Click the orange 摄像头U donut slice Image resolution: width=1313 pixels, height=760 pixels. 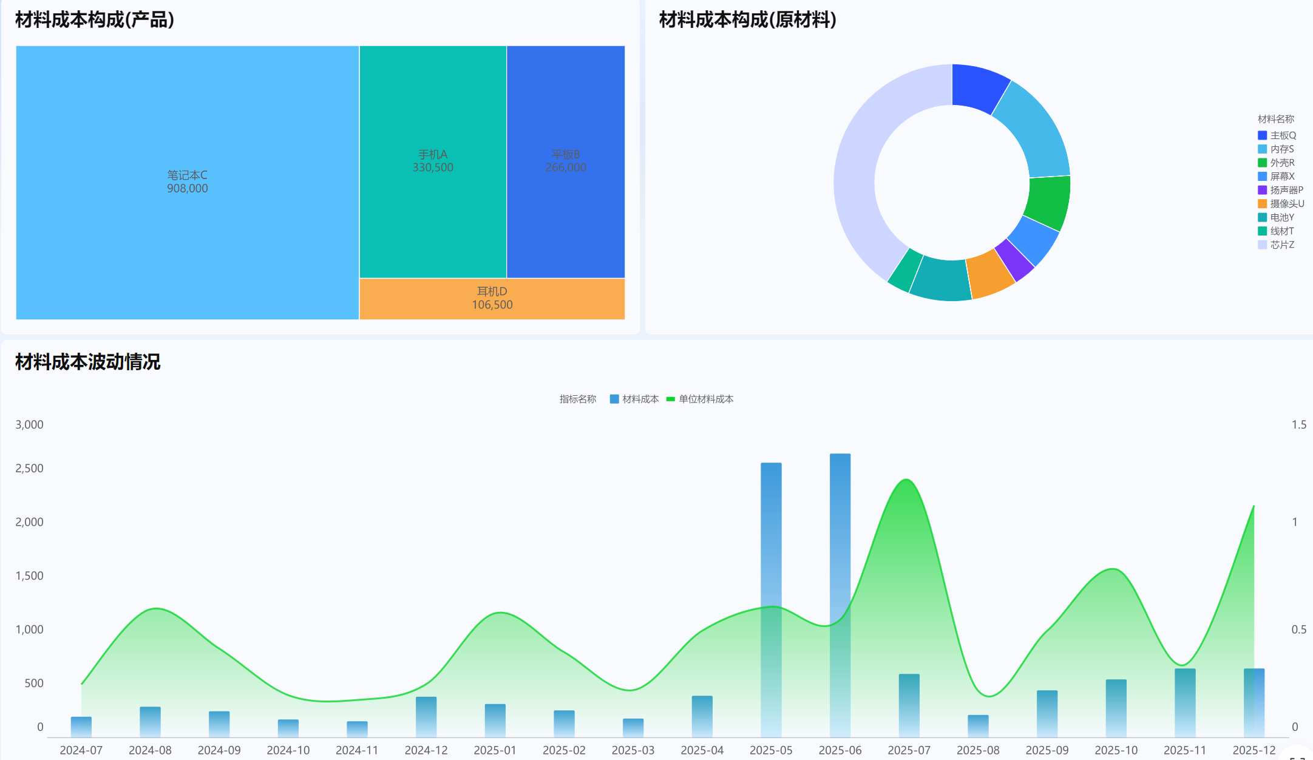pyautogui.click(x=989, y=274)
